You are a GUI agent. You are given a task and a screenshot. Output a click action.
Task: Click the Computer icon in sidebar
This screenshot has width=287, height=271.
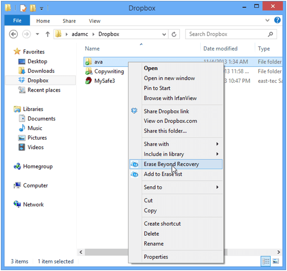coord(17,185)
